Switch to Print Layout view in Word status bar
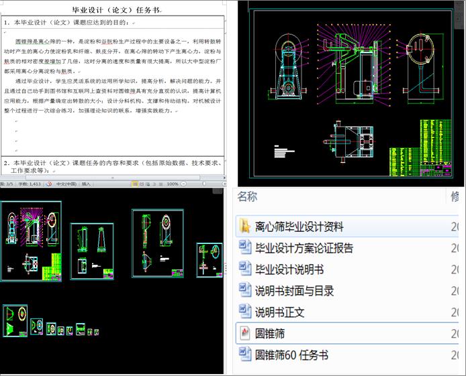Viewport: 466px width, 376px height. 134,184
